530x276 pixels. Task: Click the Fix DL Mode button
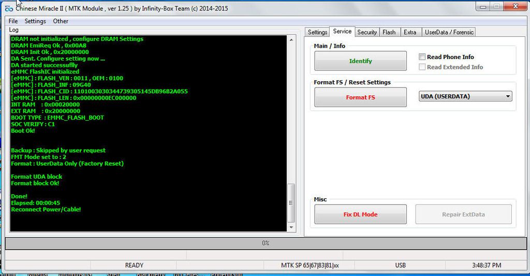point(360,214)
